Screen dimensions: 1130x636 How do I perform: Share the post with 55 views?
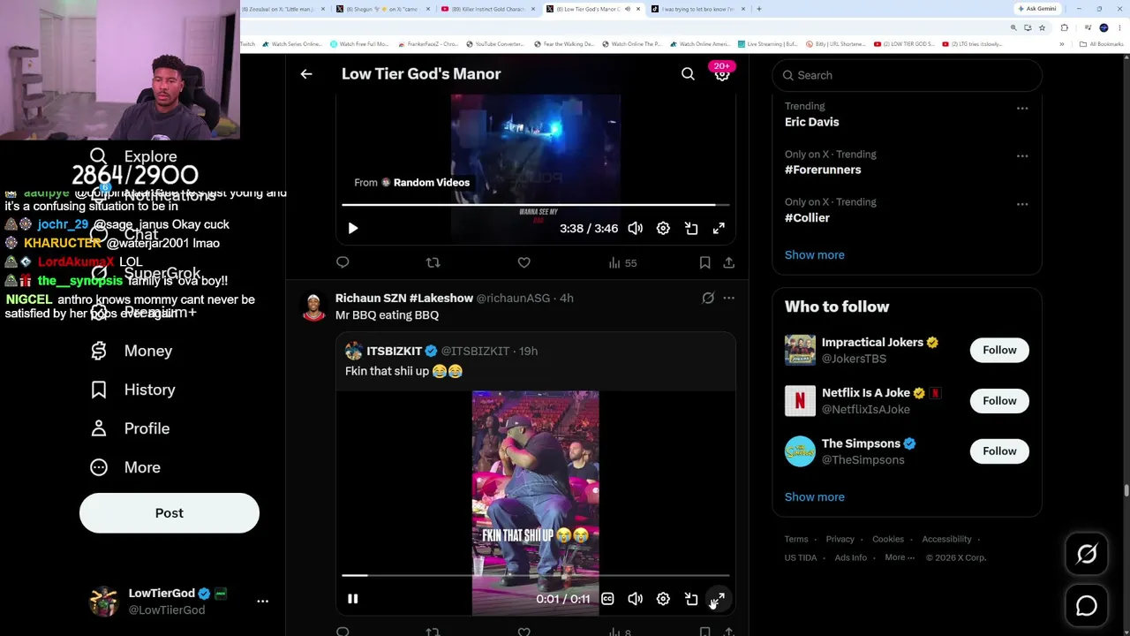(728, 262)
